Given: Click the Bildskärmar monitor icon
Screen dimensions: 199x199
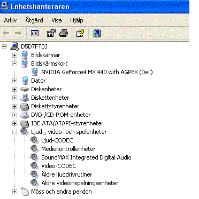Looking at the screenshot, I should [x=25, y=55].
